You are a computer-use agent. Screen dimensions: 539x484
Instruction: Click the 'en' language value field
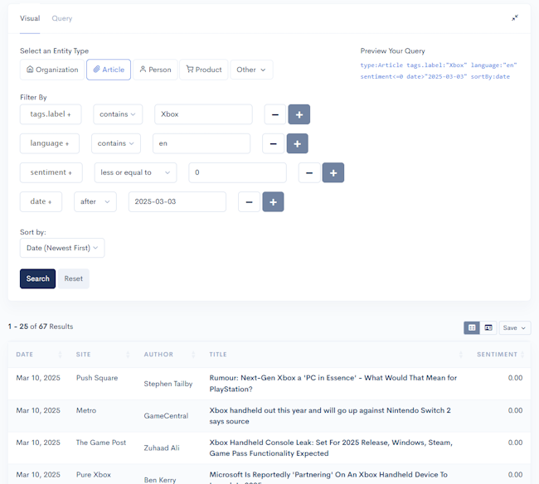click(202, 143)
